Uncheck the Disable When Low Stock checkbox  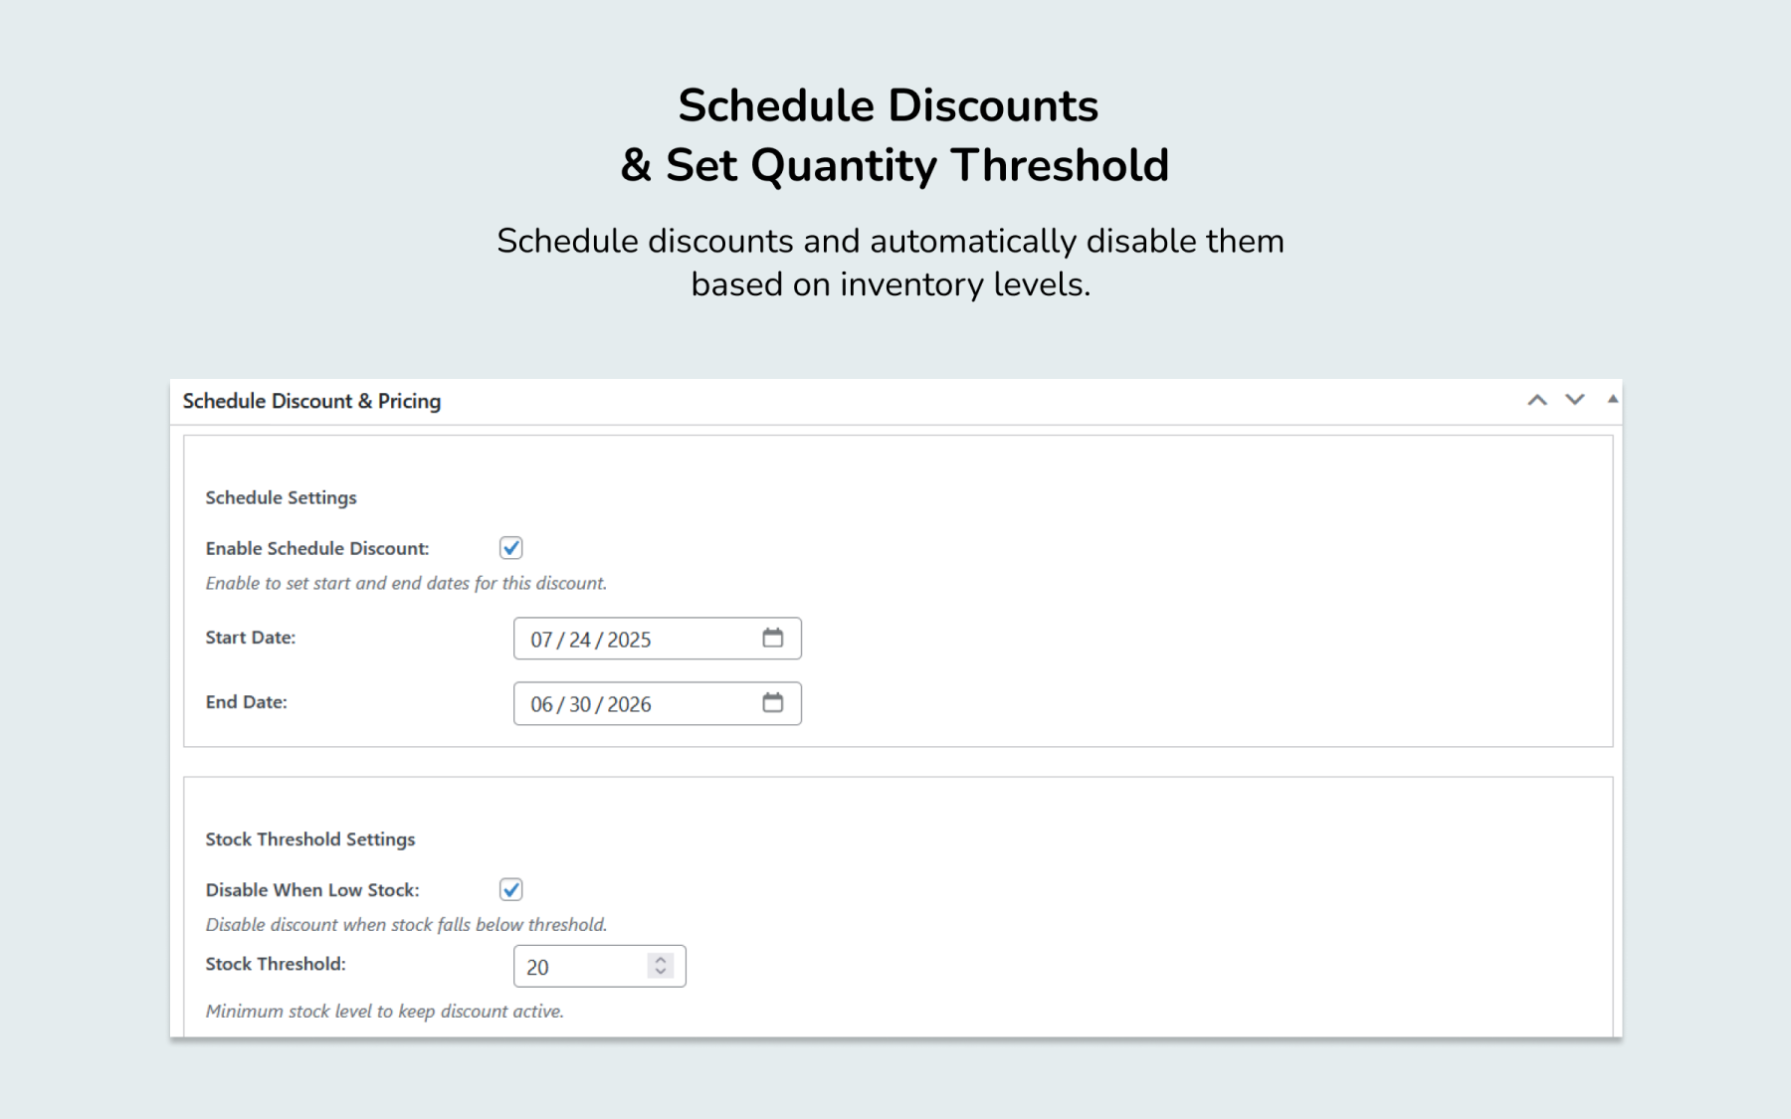[511, 889]
